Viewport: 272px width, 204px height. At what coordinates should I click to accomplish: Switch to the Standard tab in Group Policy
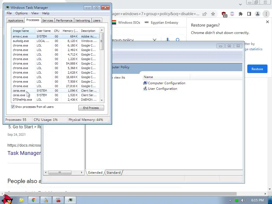(x=113, y=173)
